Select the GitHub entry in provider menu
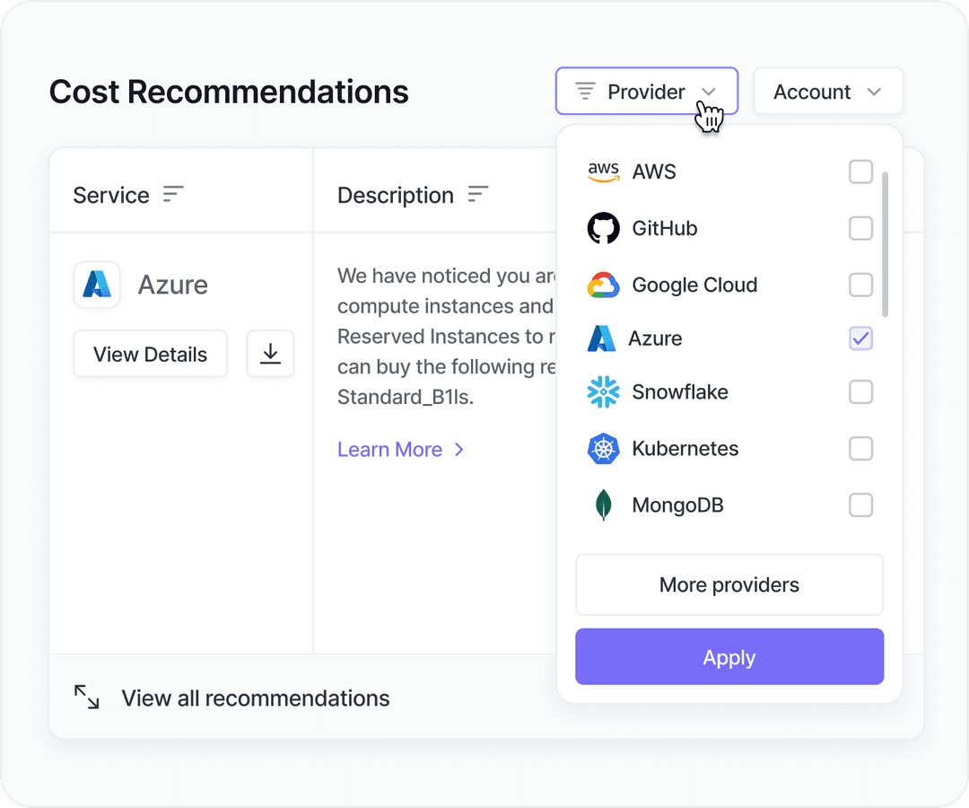The height and width of the screenshot is (808, 969). 664,228
